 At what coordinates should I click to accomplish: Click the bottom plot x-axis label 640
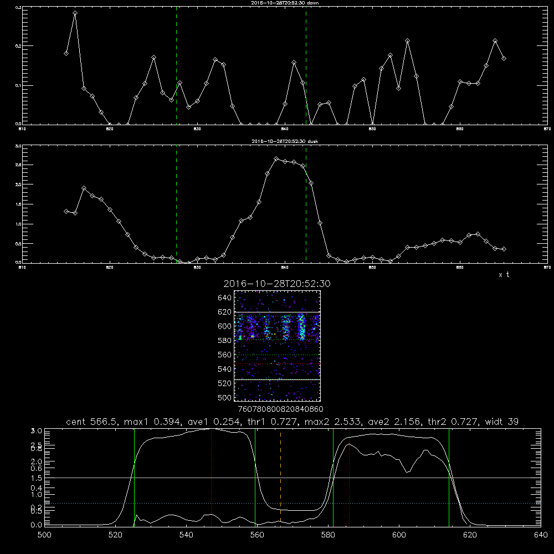point(541,535)
